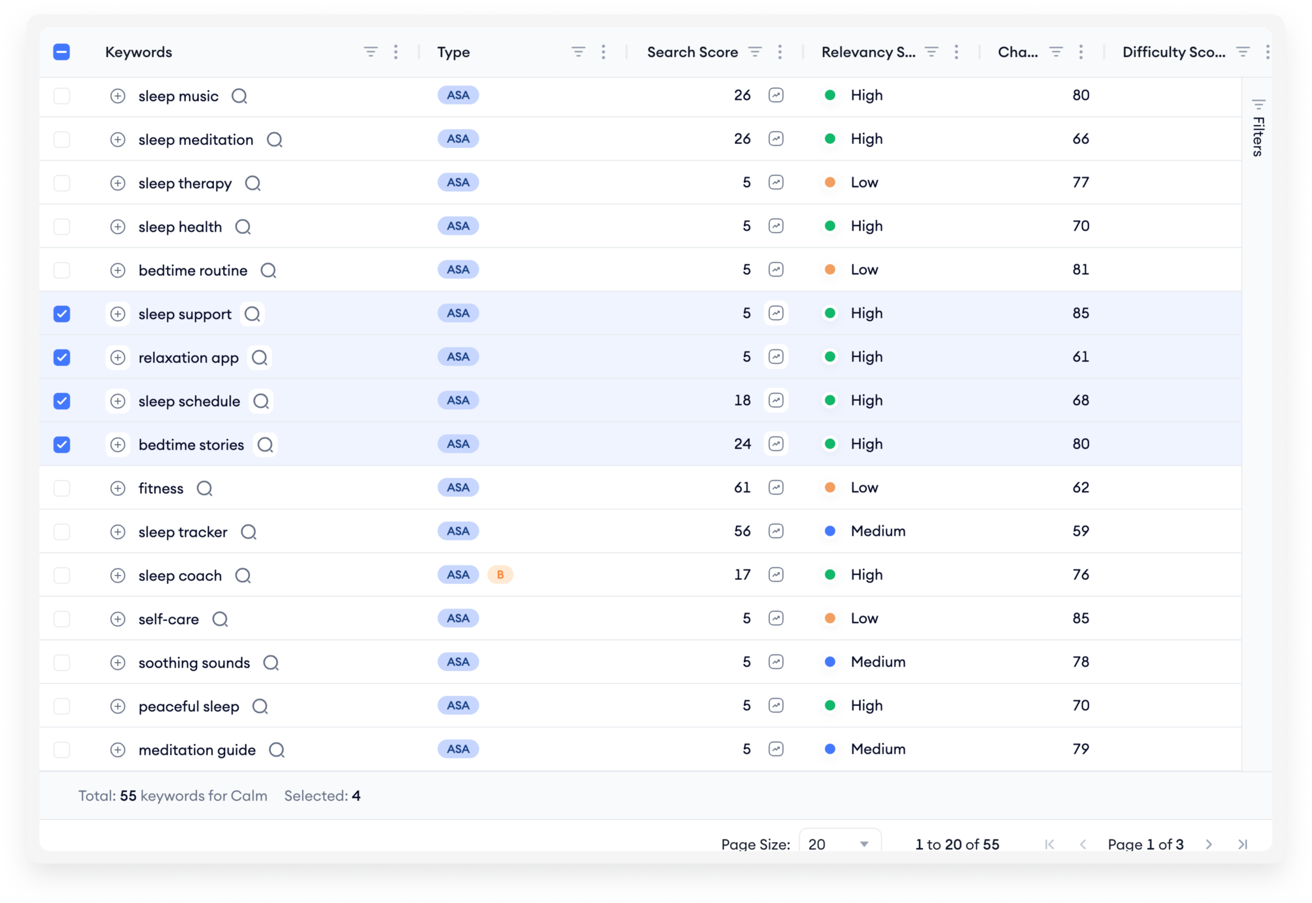This screenshot has width=1312, height=903.
Task: Tick the fitness row checkbox
Action: (61, 488)
